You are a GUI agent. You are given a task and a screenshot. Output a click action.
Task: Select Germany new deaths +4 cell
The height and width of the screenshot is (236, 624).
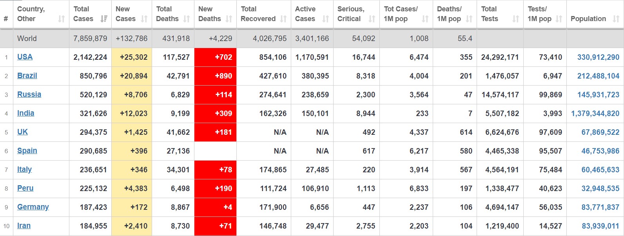coord(215,207)
